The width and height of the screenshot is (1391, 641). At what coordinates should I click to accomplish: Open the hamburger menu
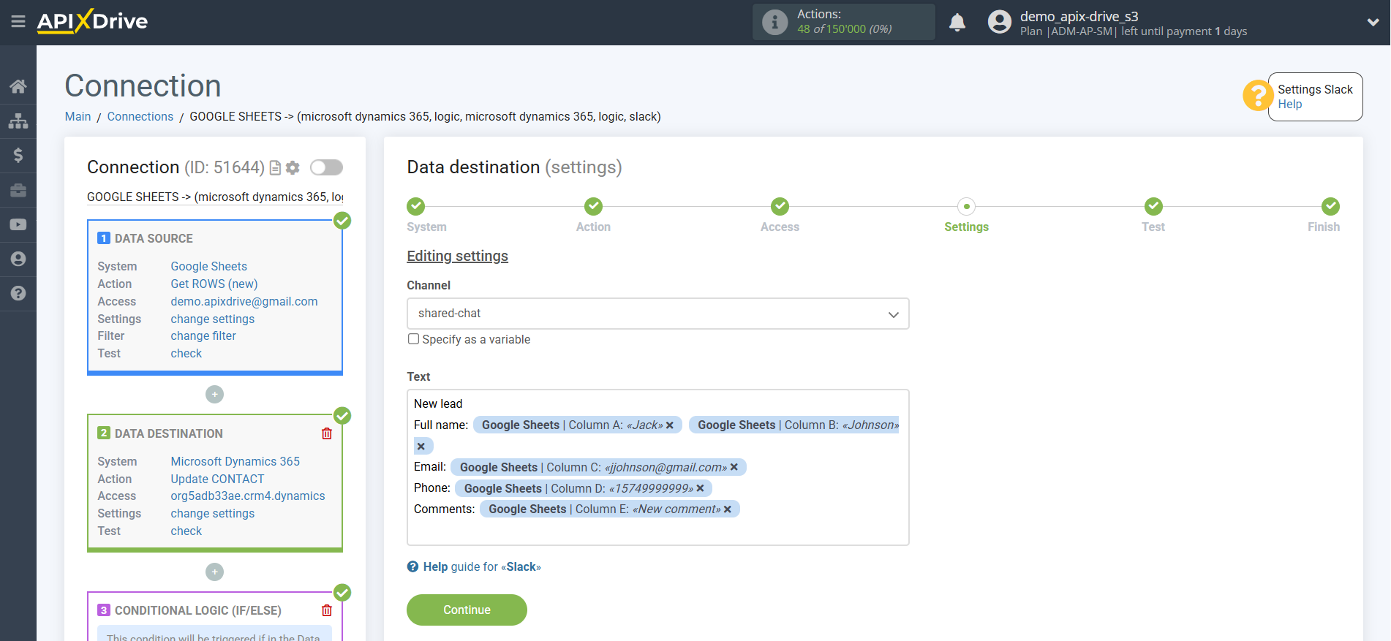pyautogui.click(x=18, y=22)
